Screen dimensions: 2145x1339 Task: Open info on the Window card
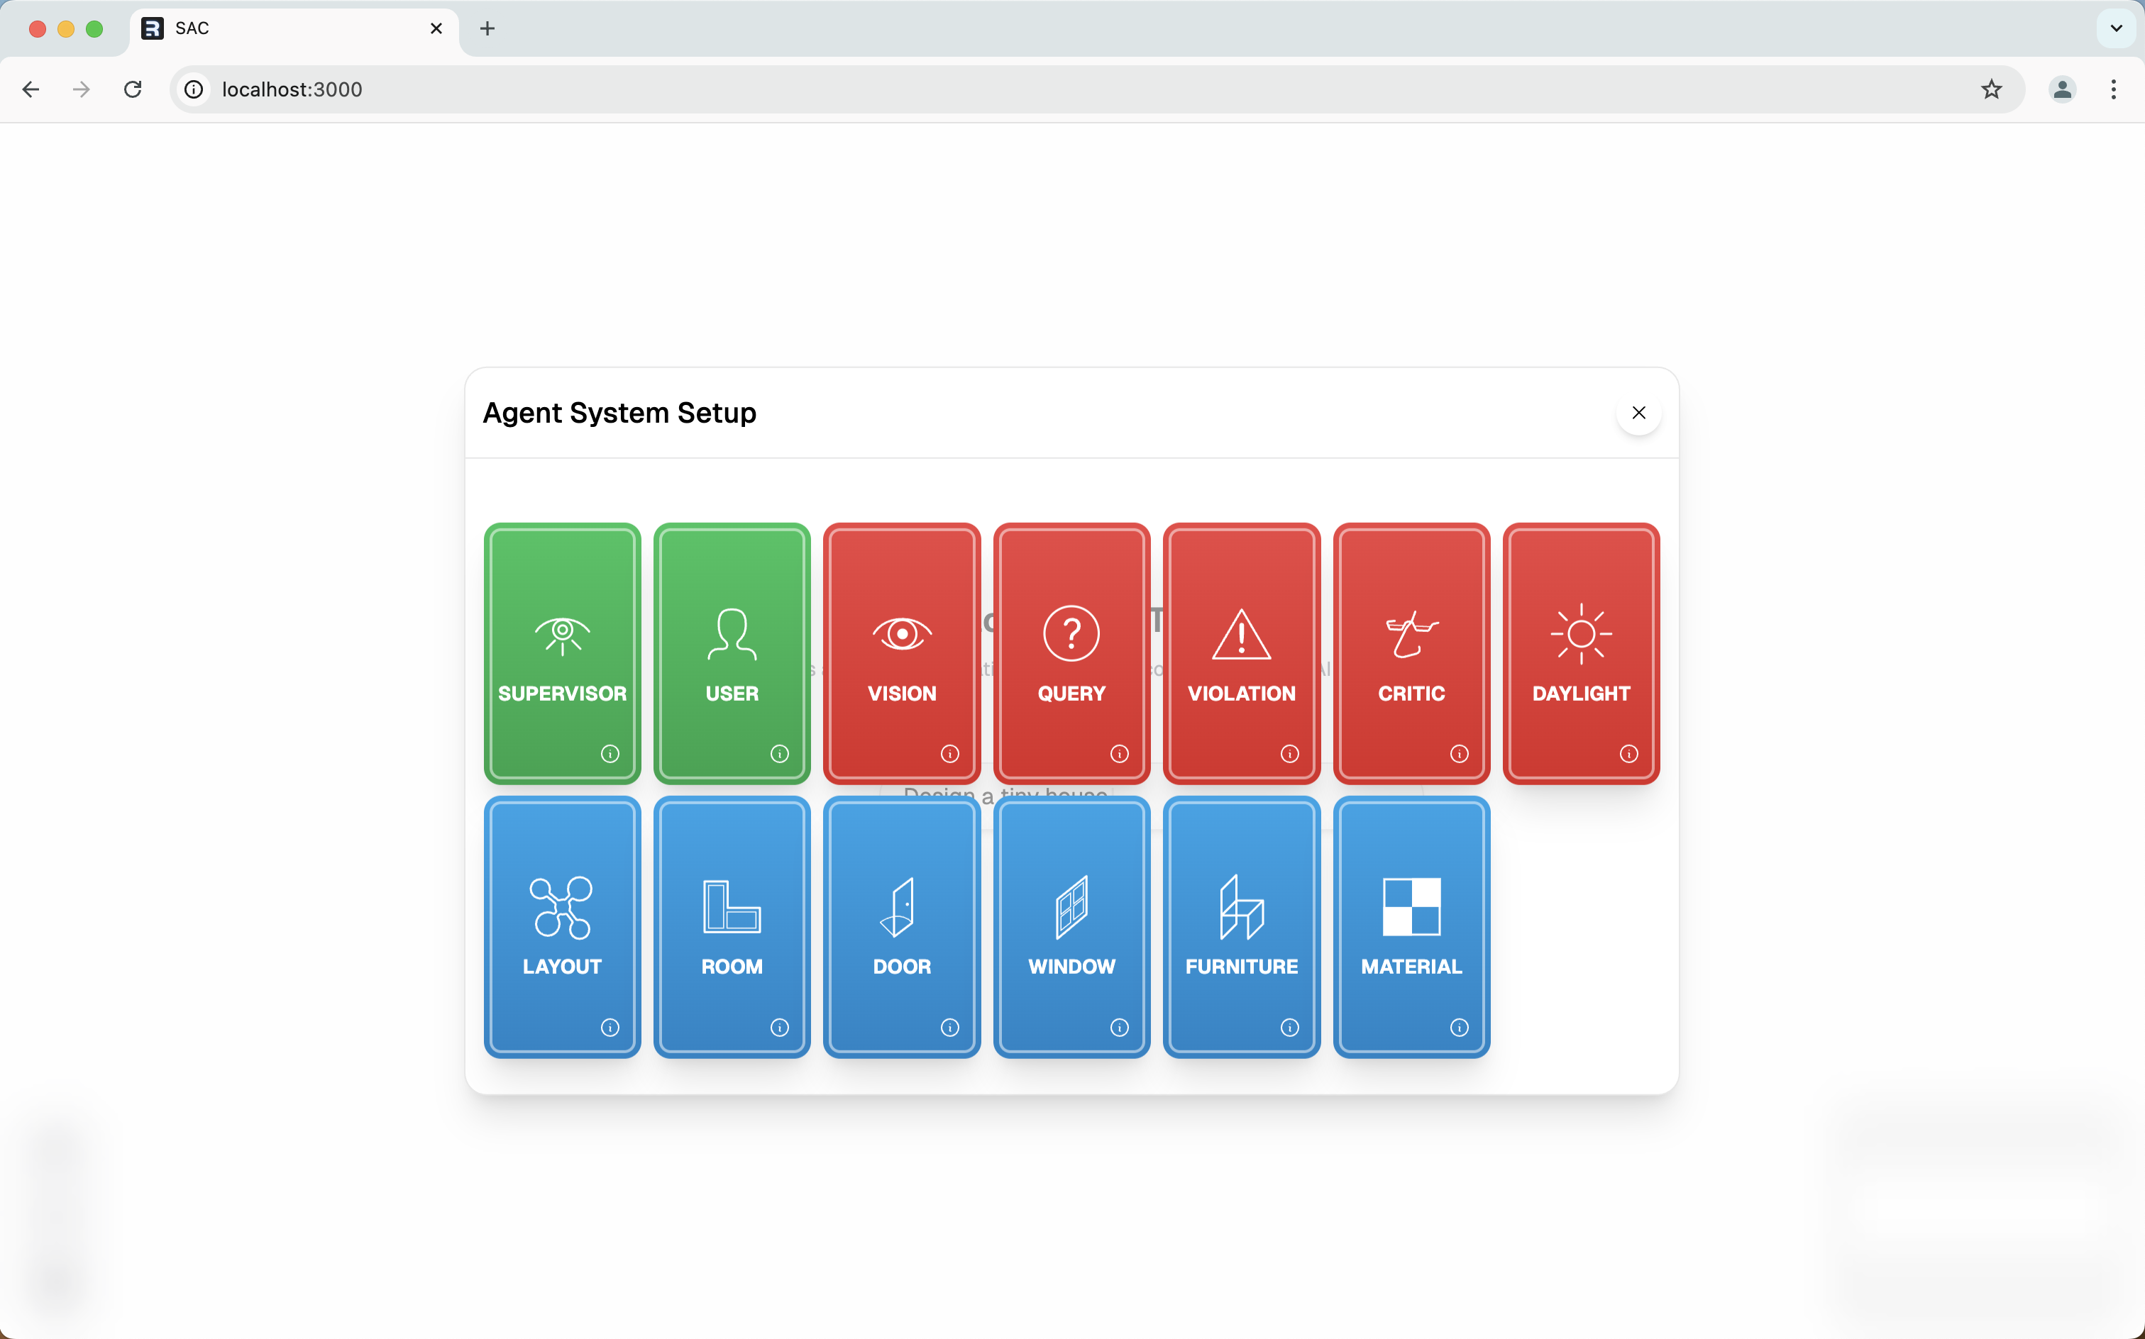[1119, 1027]
